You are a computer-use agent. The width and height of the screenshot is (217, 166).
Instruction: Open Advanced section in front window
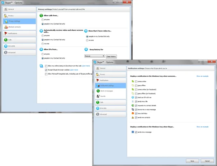[110, 114]
